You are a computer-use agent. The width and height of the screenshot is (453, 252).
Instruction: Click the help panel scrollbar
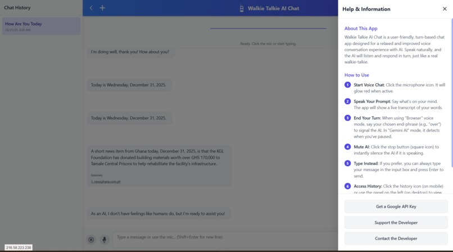pyautogui.click(x=452, y=92)
